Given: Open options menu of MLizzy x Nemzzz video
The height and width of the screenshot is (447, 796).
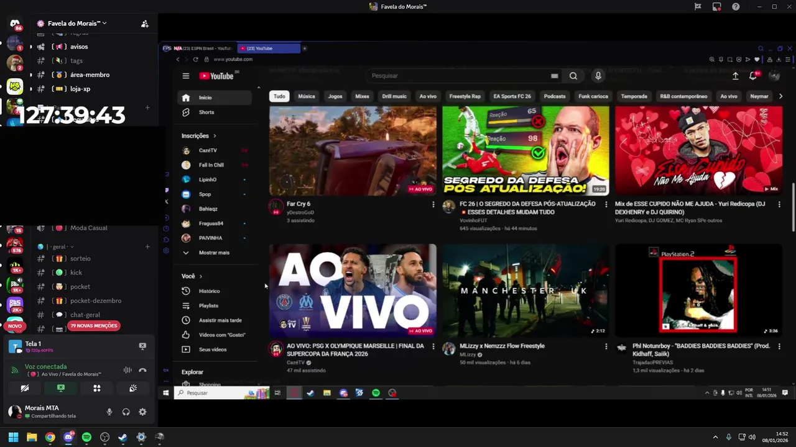Looking at the screenshot, I should coord(606,346).
